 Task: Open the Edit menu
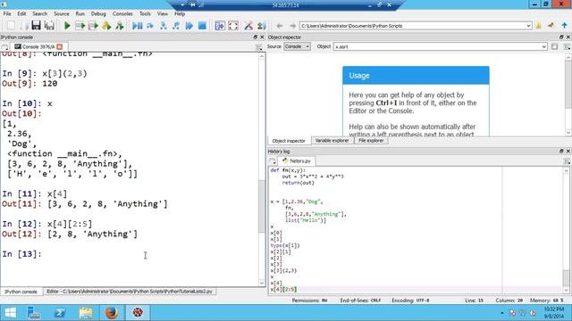coord(21,14)
